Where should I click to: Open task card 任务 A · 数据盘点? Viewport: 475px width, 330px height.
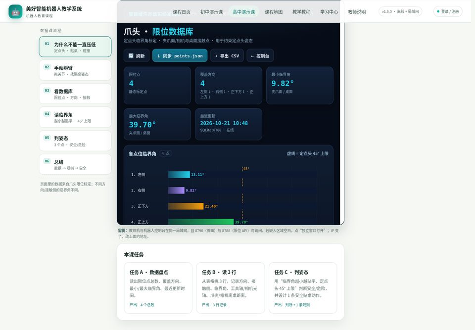(158, 288)
